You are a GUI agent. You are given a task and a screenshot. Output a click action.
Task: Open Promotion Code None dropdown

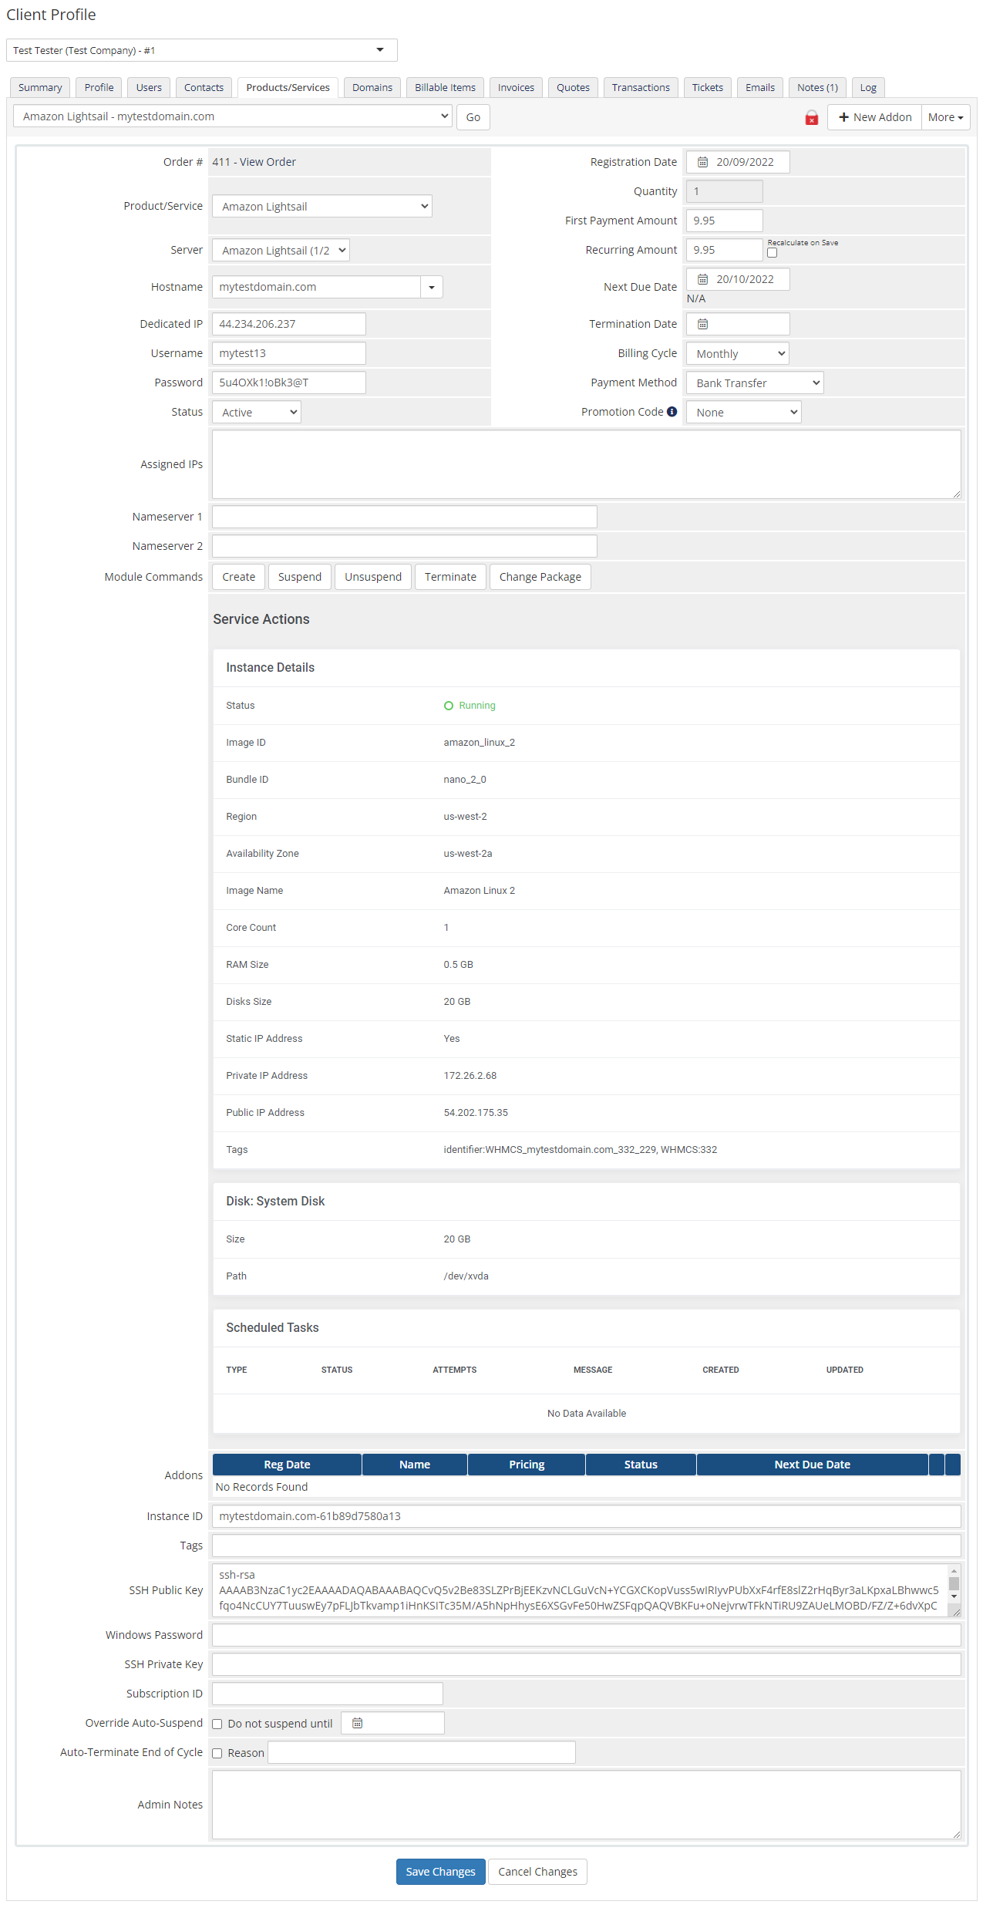point(744,412)
